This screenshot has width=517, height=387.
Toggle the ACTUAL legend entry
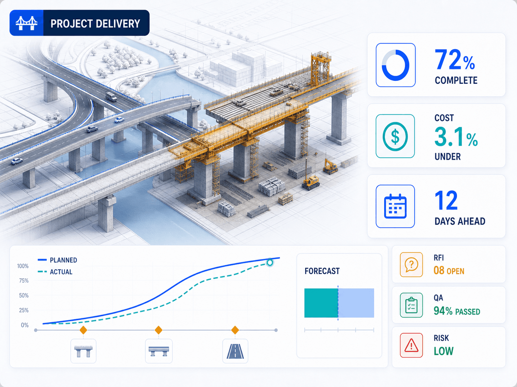(55, 272)
